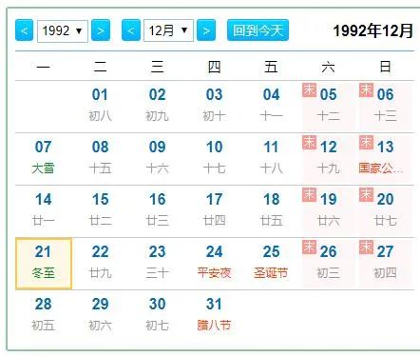The image size is (420, 357).
Task: Click the 五 weekday header
Action: (x=271, y=67)
